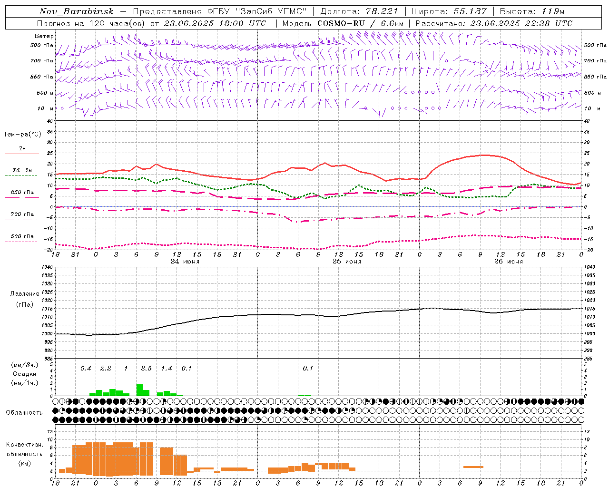Viewport: 609px width, 487px height.
Task: Click the '(км)' unit under convective cloud
Action: (x=25, y=463)
